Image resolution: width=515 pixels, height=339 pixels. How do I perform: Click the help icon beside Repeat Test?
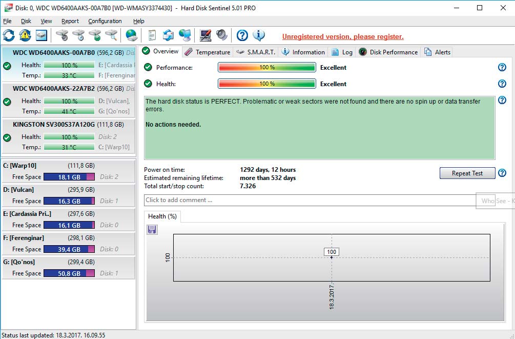tap(502, 173)
